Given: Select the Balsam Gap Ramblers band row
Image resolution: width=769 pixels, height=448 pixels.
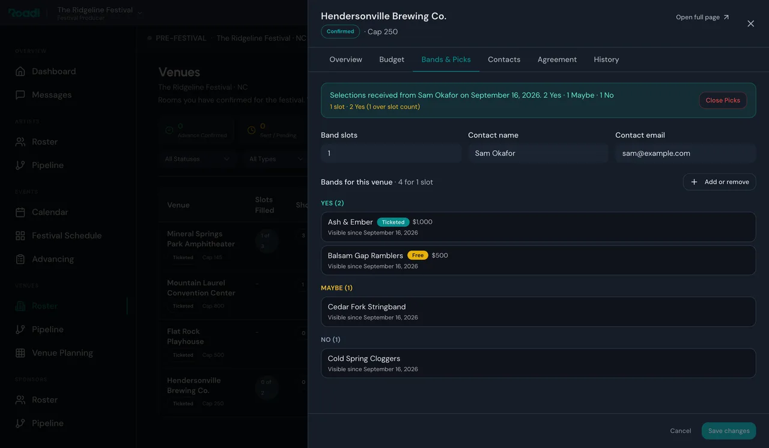Looking at the screenshot, I should pos(538,260).
